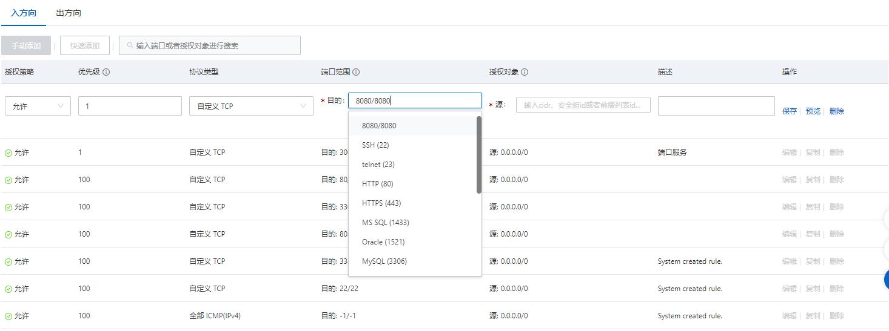889x331 pixels.
Task: Click the 快速添加 button
Action: point(85,45)
